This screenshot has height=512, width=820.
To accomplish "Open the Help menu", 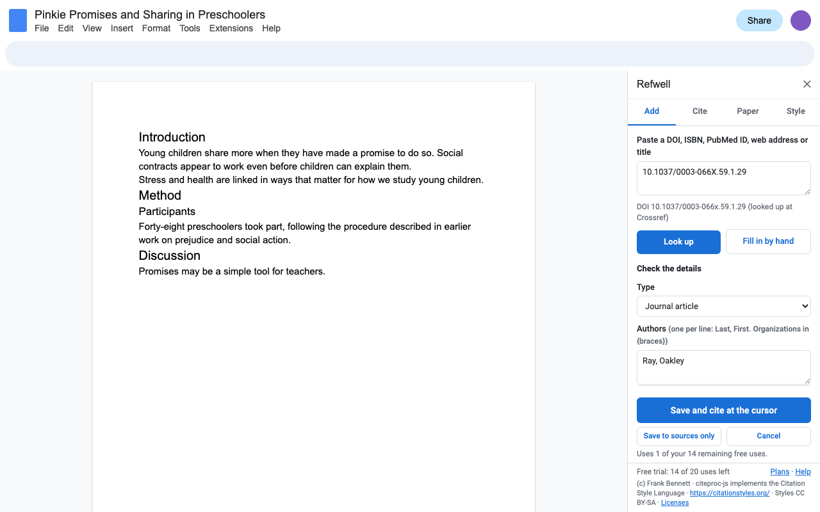I will tap(271, 28).
